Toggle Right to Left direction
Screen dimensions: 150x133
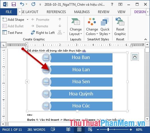tap(43, 33)
